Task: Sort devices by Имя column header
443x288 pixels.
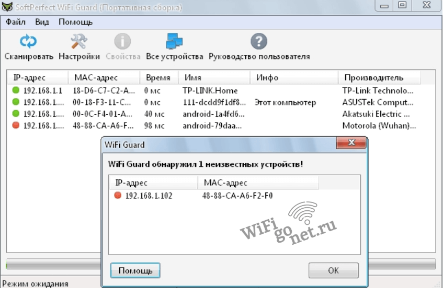Action: pos(214,78)
